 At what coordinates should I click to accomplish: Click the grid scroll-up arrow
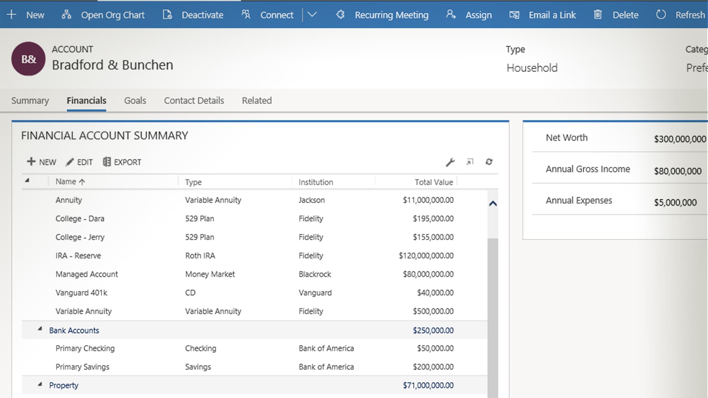click(x=493, y=203)
